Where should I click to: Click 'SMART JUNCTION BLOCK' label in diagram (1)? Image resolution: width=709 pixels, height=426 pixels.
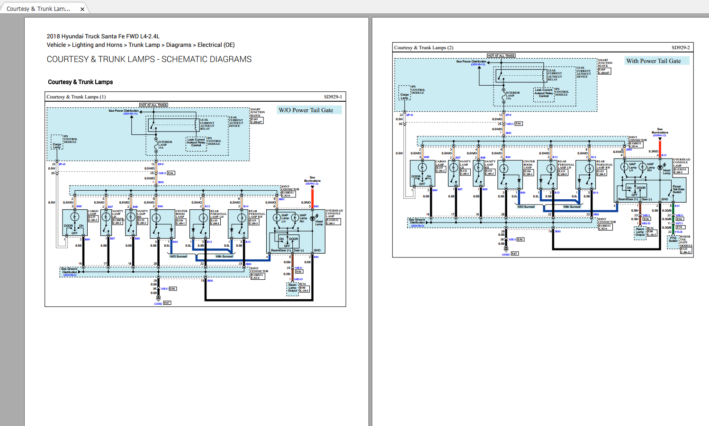pyautogui.click(x=258, y=112)
